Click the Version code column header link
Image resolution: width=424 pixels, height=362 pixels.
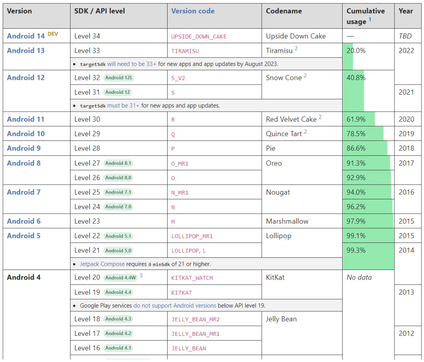tap(193, 11)
